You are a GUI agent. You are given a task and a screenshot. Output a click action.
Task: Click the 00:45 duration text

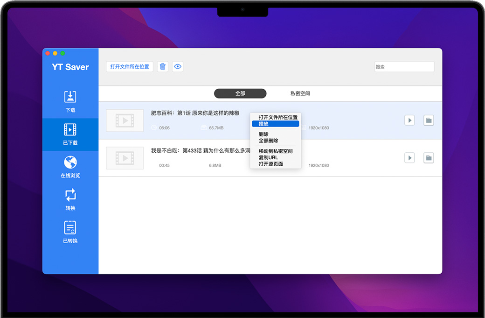164,166
